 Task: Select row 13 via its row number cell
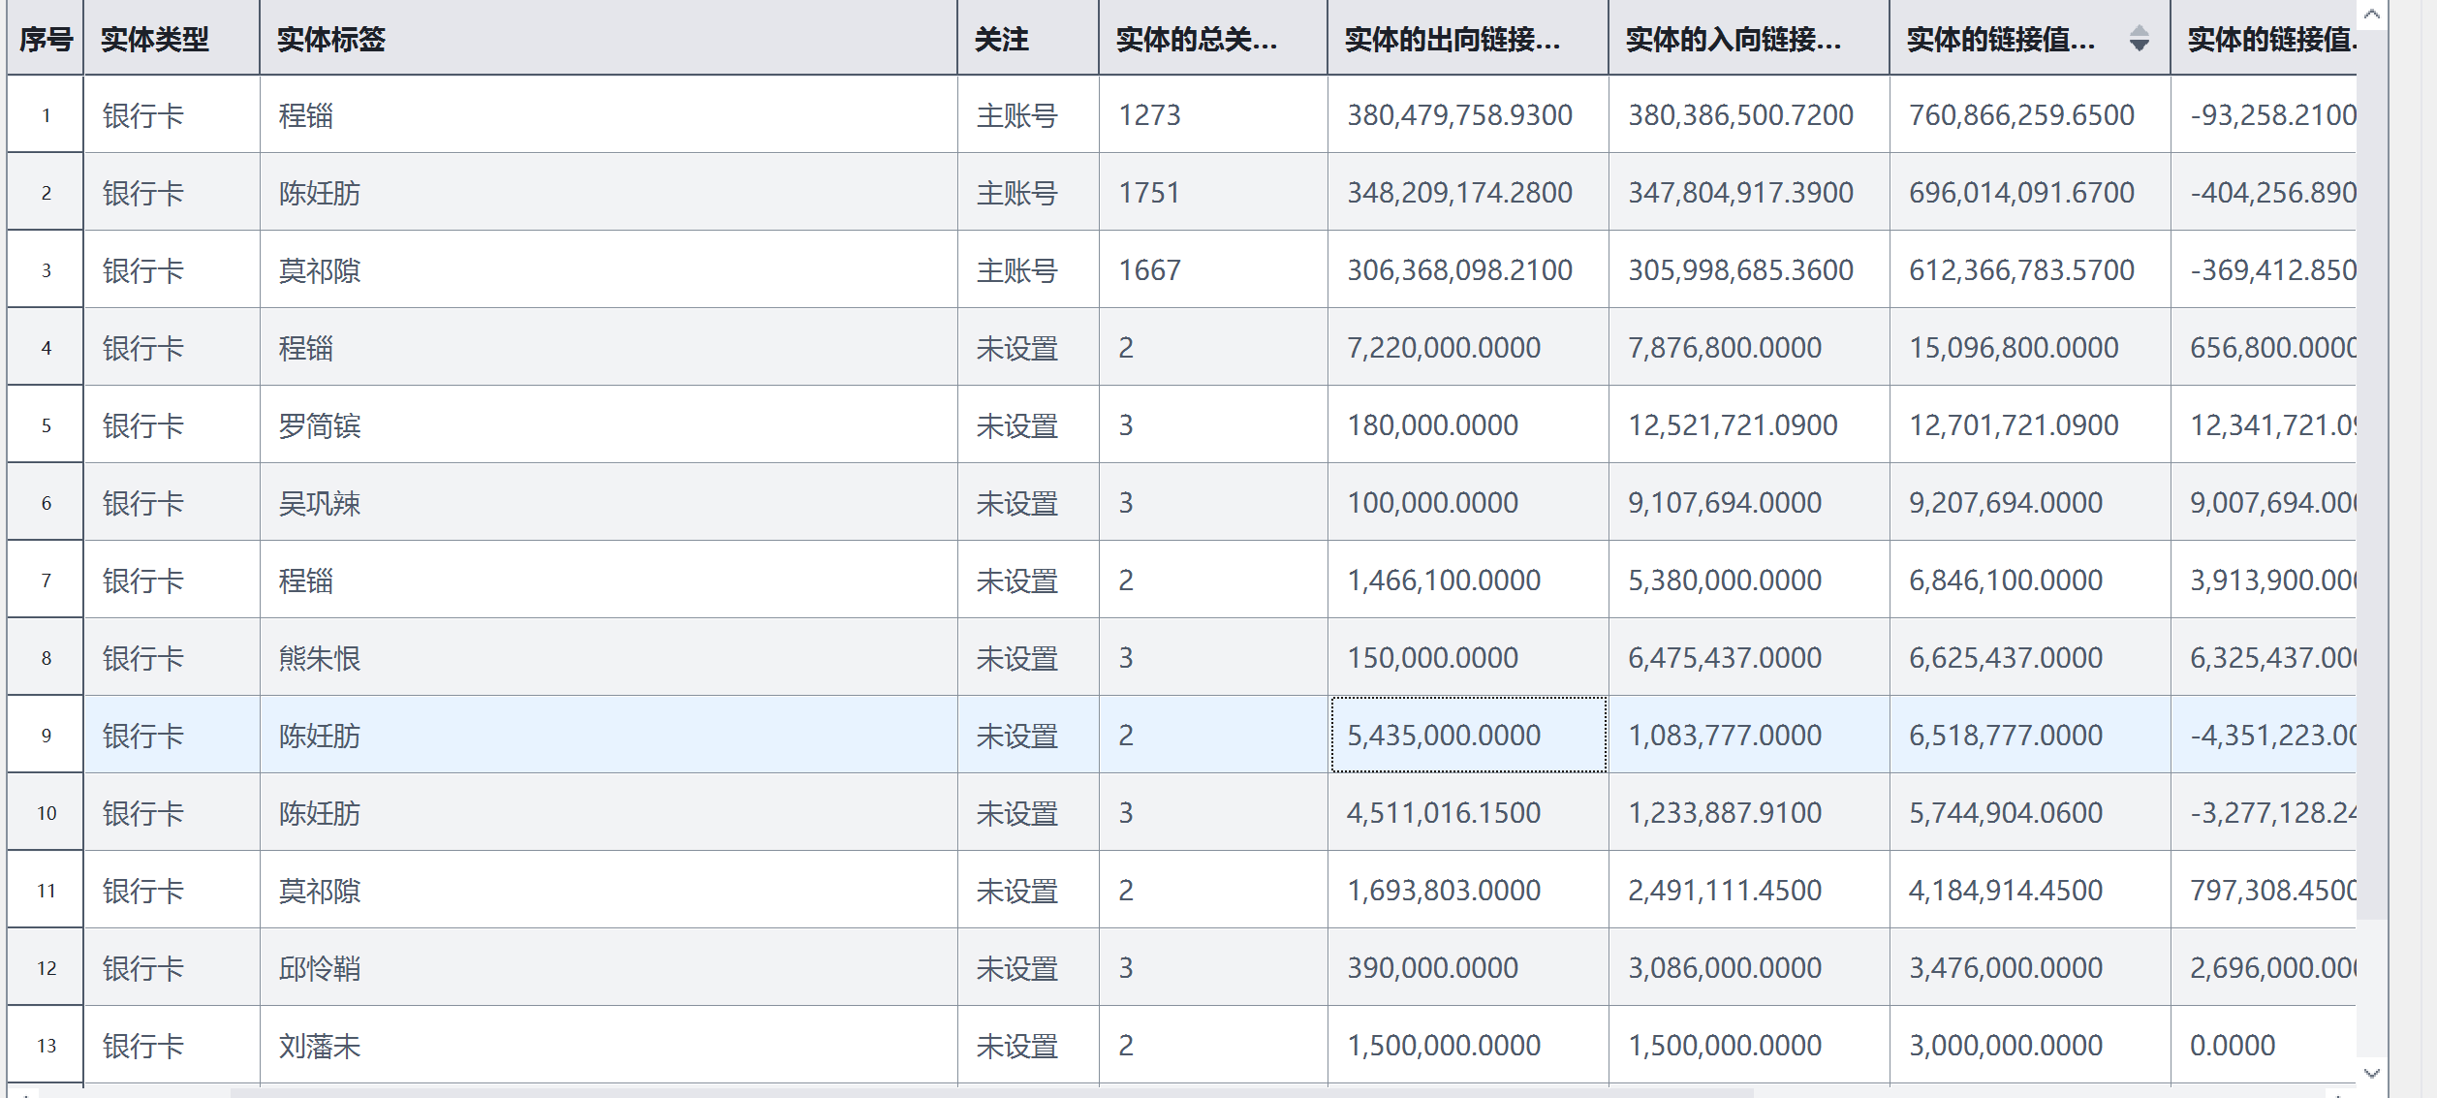click(x=46, y=1045)
